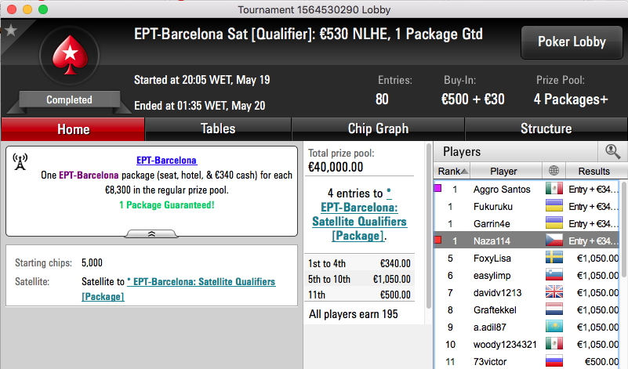Click the favorite star icon in corner

tap(11, 30)
